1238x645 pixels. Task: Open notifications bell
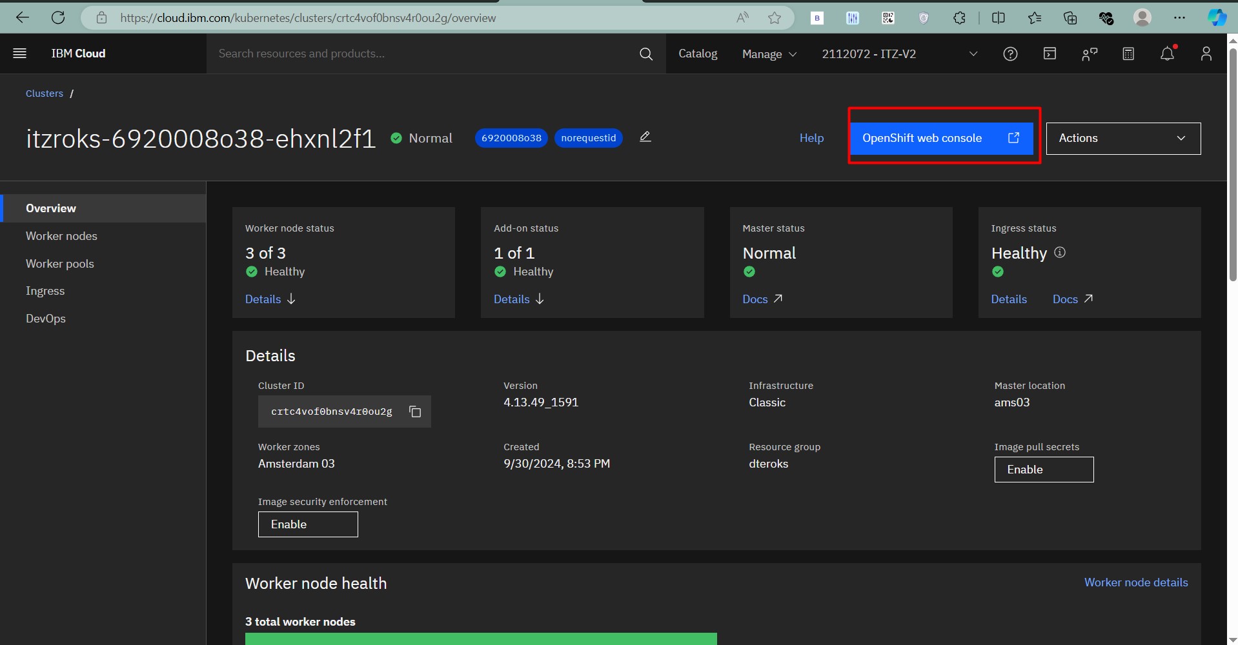click(1168, 54)
